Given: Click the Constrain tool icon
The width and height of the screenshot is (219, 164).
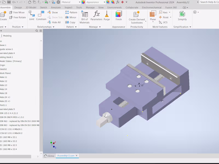Looking at the screenshot, I should pos(41,16).
